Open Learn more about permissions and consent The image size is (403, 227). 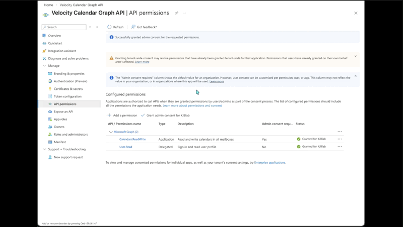point(192,105)
